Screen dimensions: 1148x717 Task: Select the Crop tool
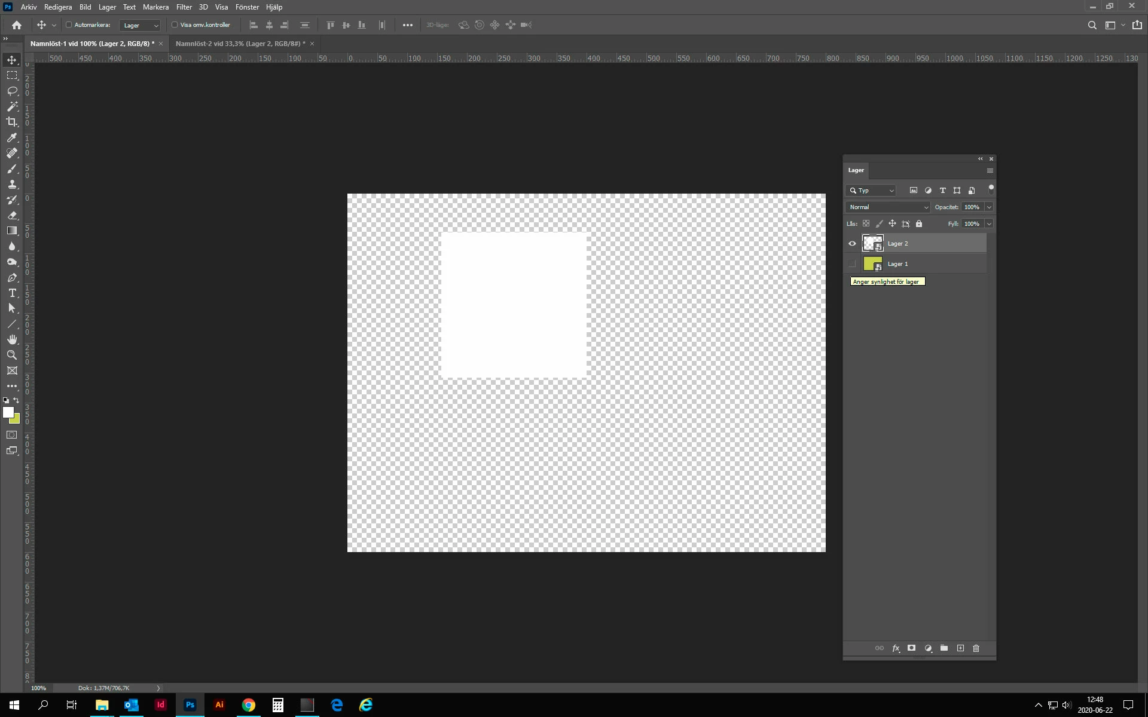pyautogui.click(x=12, y=122)
